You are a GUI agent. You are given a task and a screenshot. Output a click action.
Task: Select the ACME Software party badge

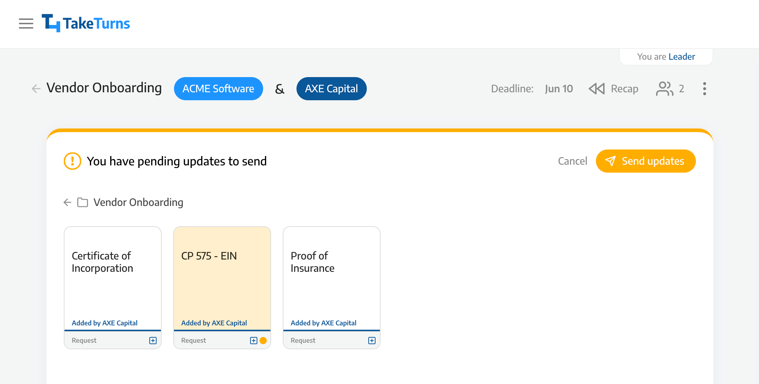coord(218,89)
